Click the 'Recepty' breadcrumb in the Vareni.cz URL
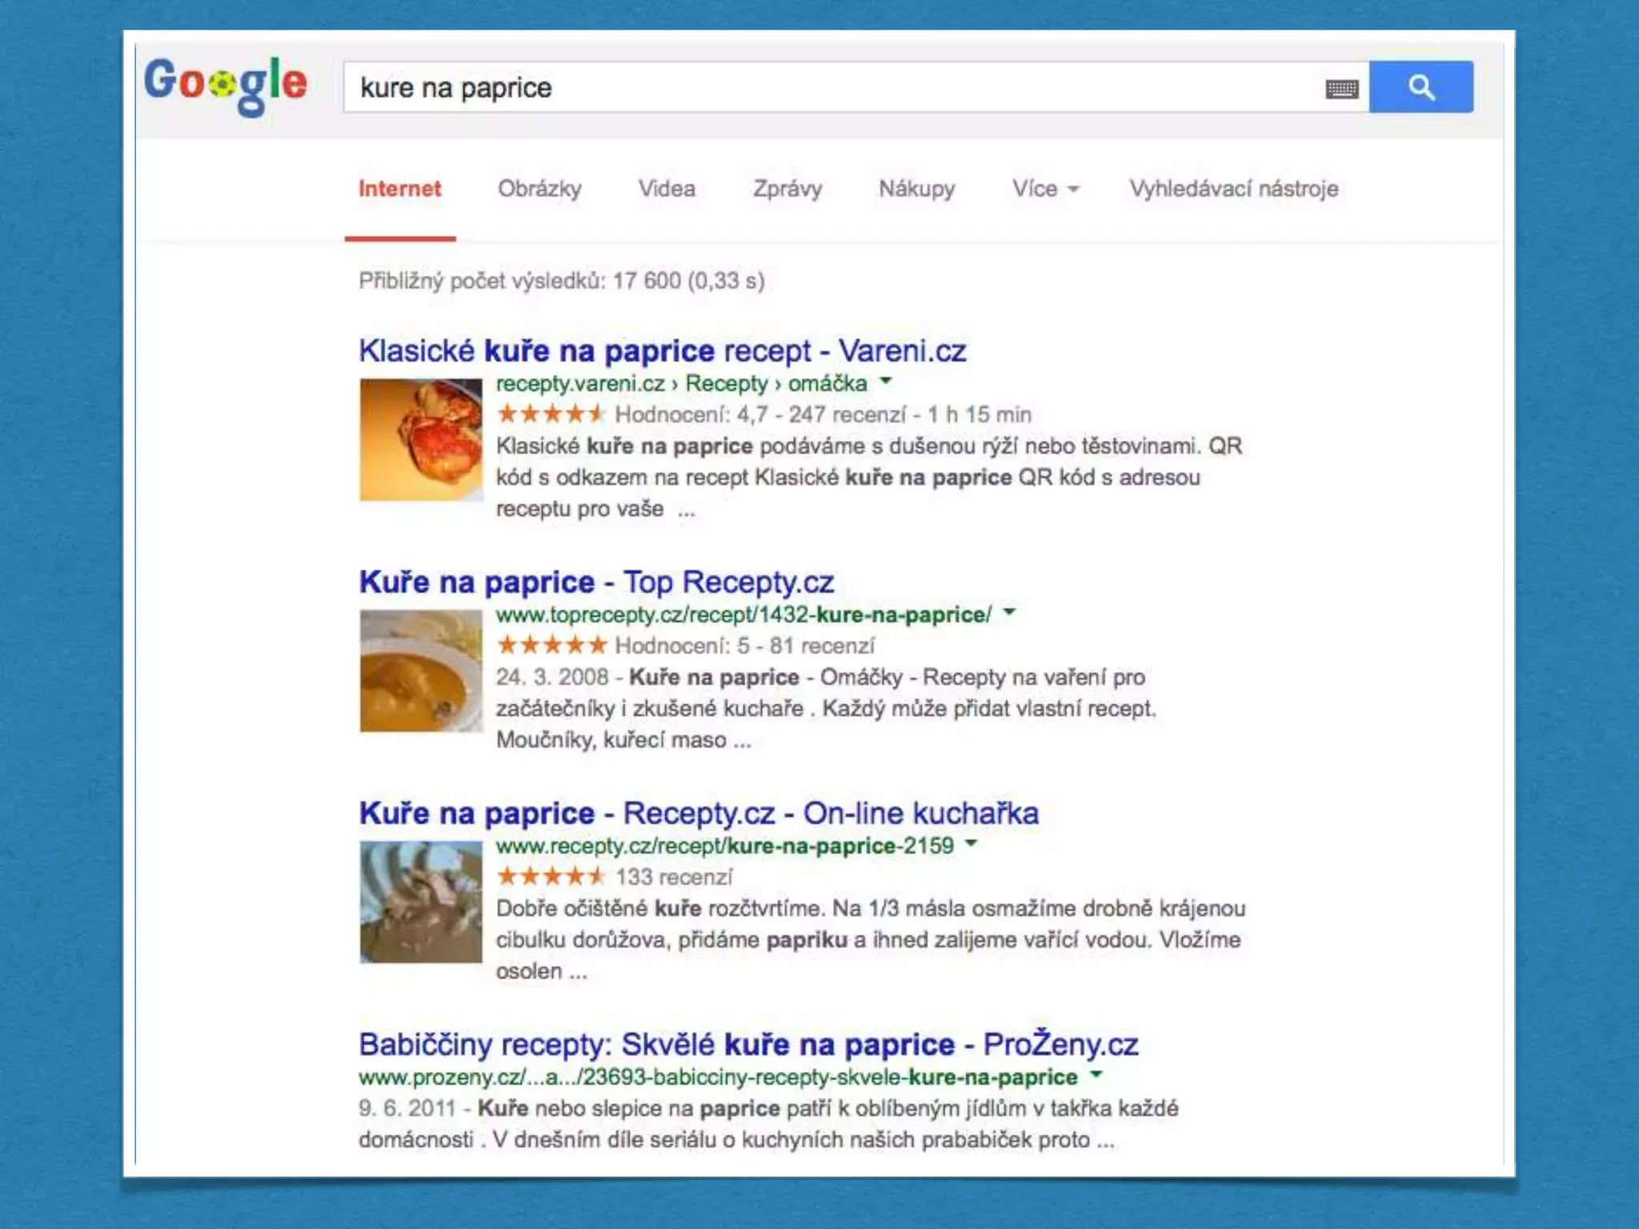 [726, 383]
